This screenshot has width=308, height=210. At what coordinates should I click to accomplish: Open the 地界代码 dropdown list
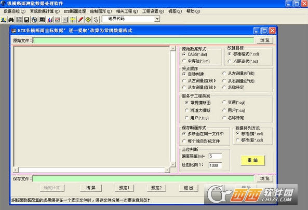[x=157, y=19]
